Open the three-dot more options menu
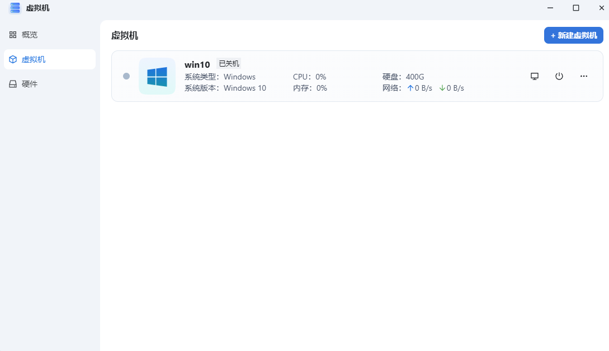This screenshot has height=351, width=609. (x=583, y=76)
